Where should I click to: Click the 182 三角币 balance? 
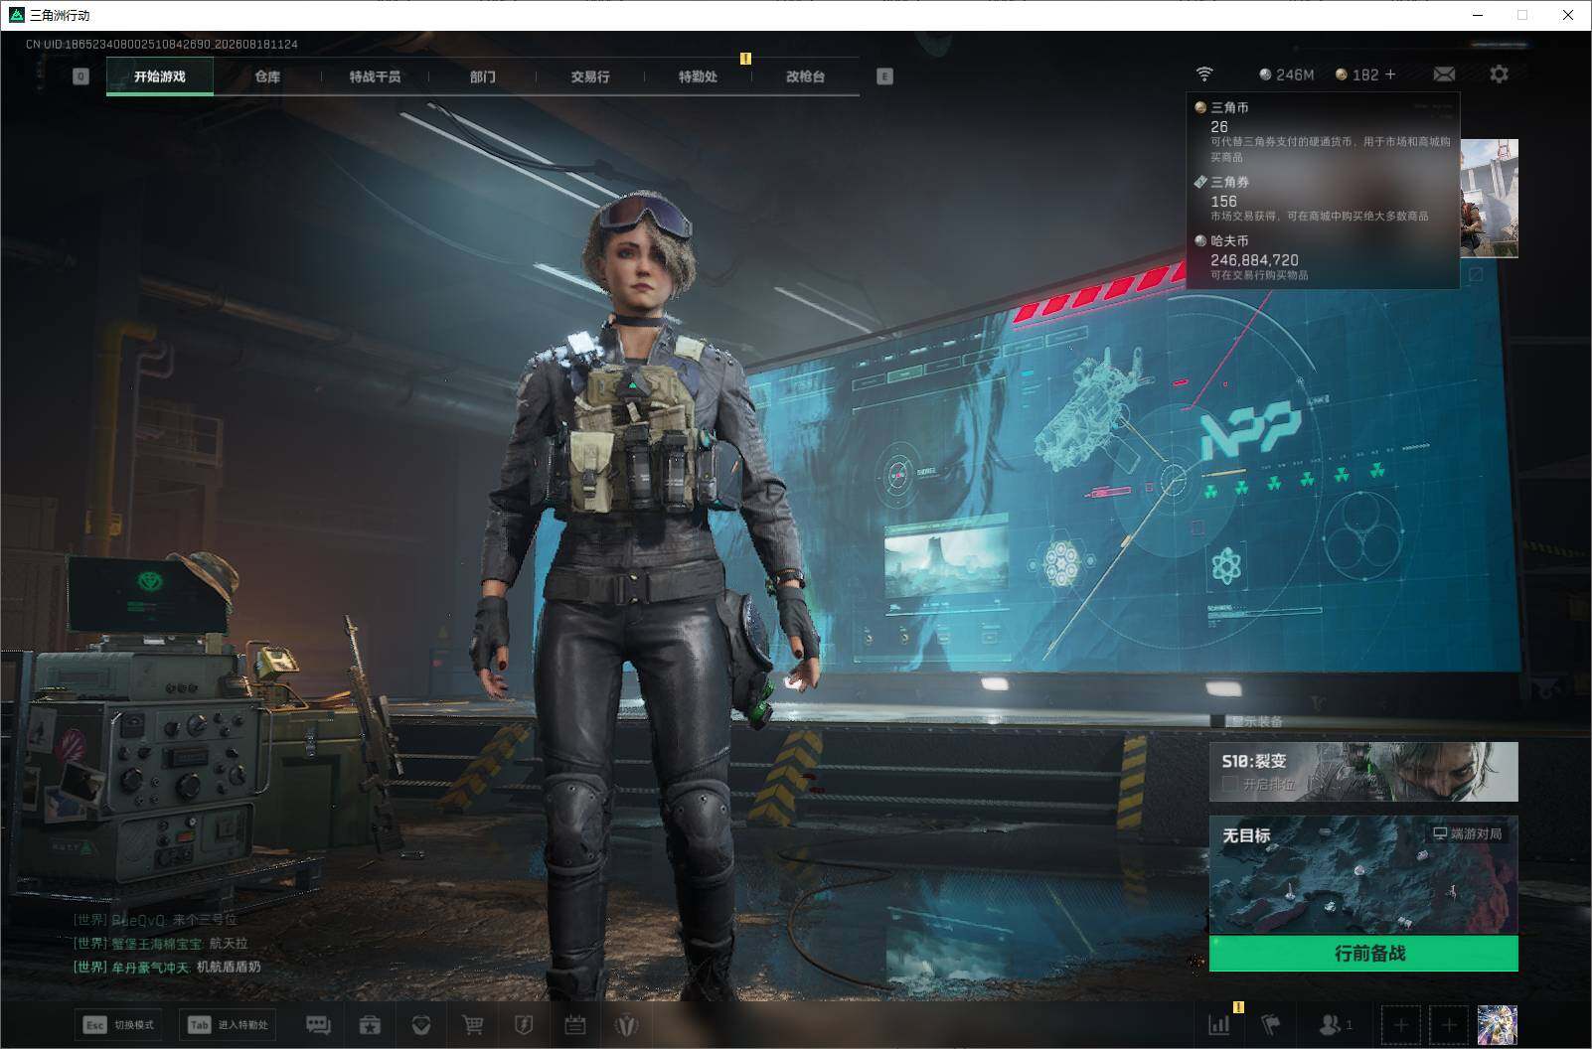(x=1357, y=75)
